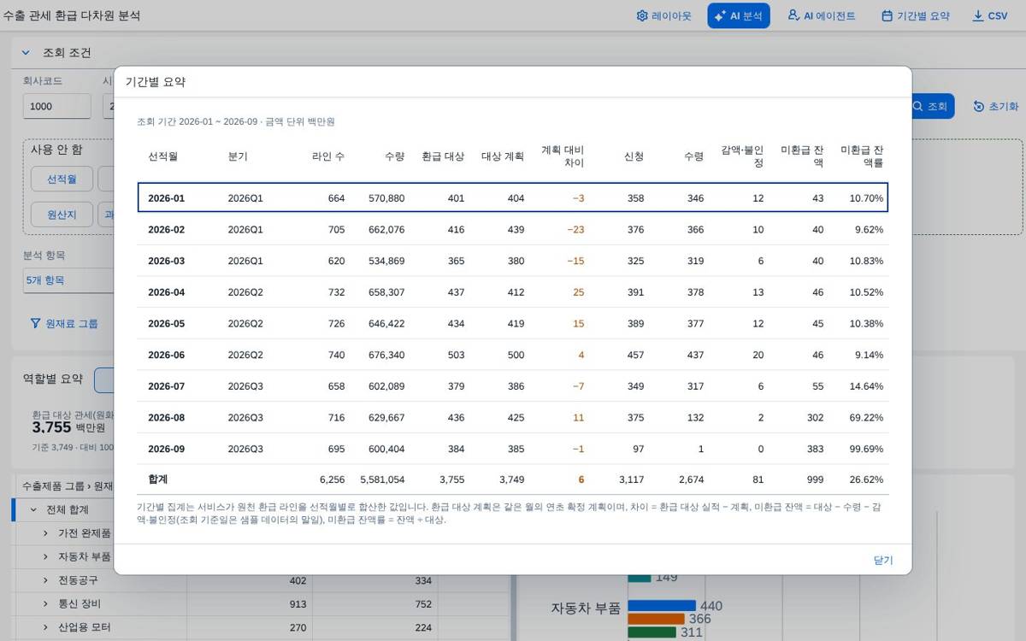This screenshot has width=1026, height=641.
Task: Select the 2026-01 row in the summary table
Action: 513,197
